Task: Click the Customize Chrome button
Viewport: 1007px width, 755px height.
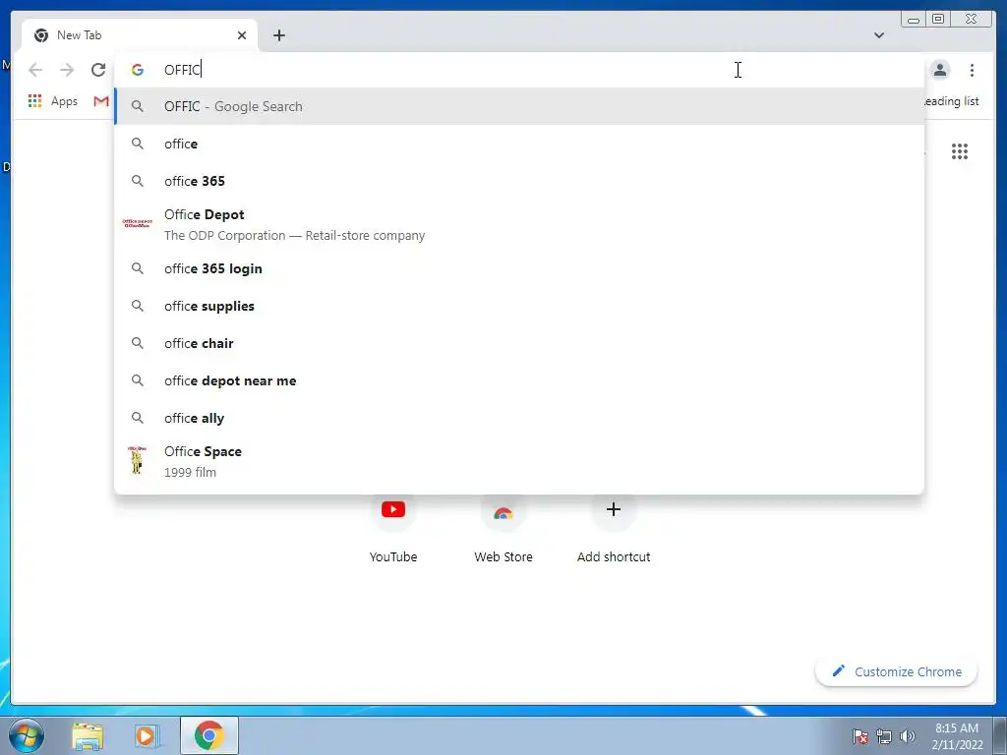Action: point(897,671)
